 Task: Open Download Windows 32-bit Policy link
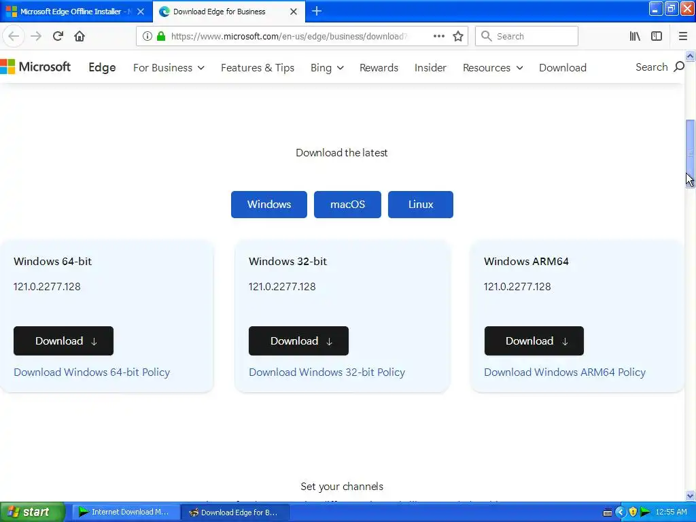point(327,372)
